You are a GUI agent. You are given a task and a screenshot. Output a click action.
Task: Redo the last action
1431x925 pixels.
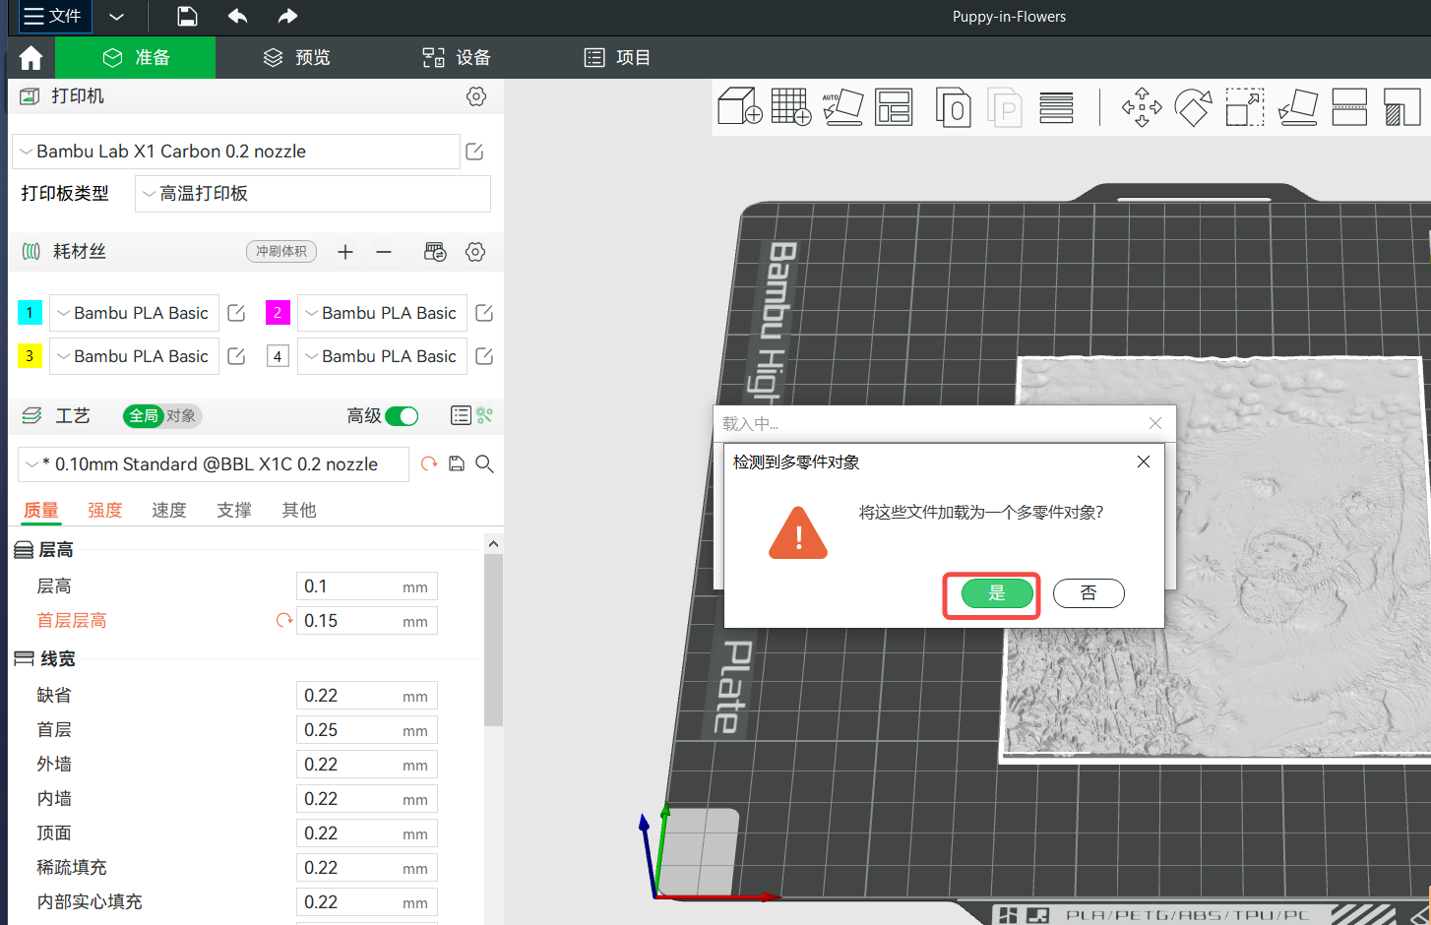point(287,16)
